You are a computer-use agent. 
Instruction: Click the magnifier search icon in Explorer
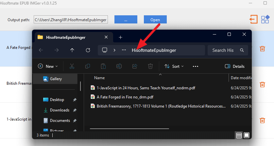tap(242, 50)
